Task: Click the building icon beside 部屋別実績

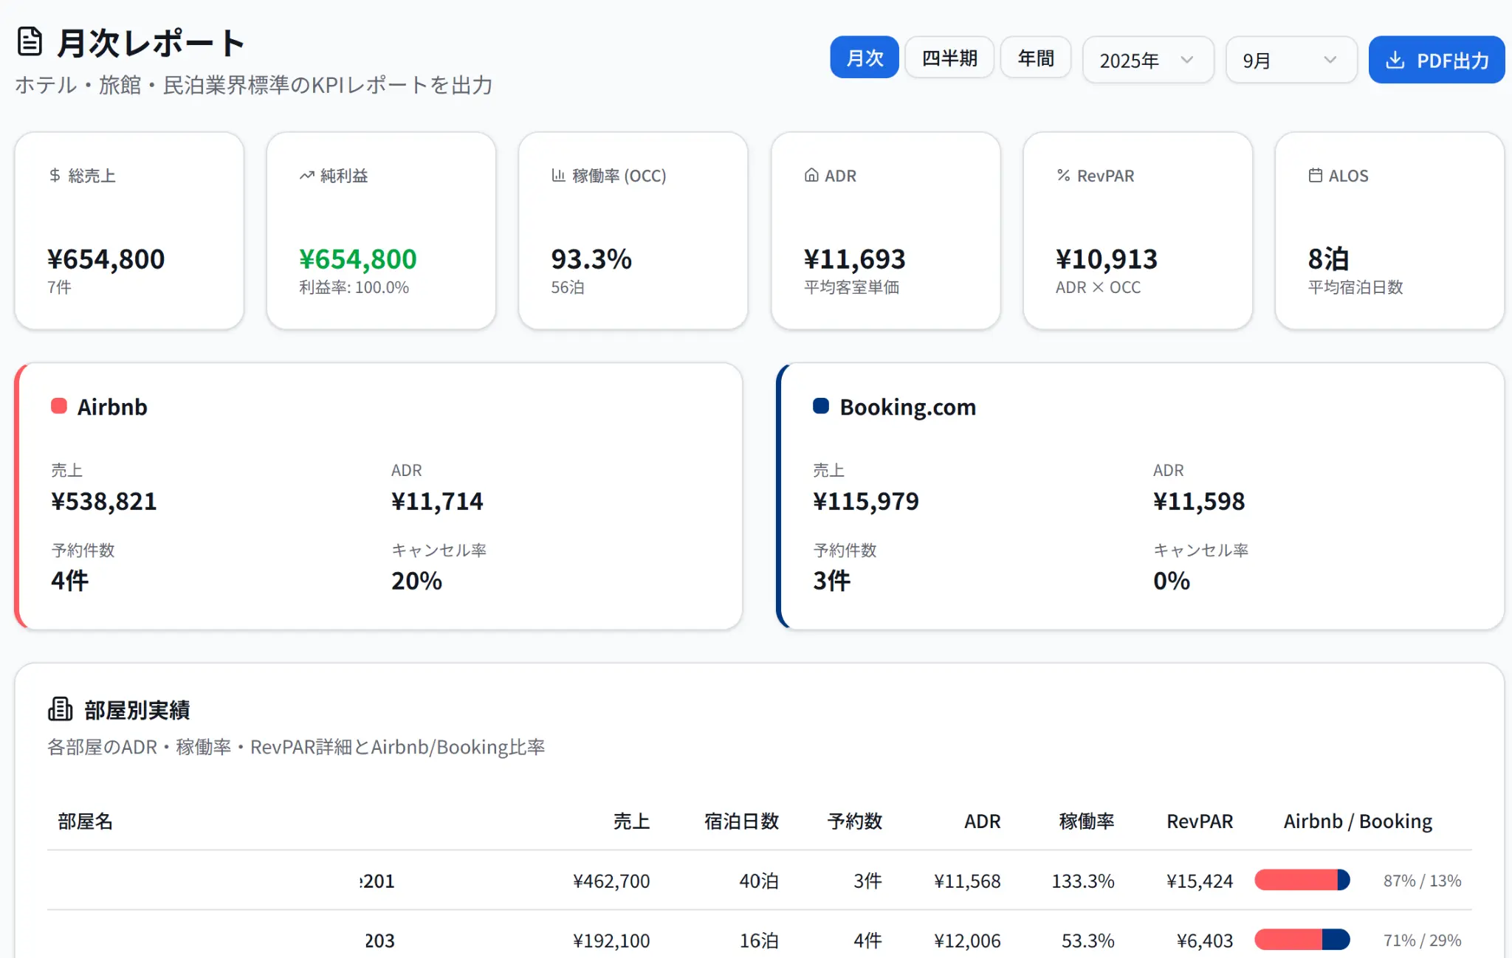Action: [61, 709]
